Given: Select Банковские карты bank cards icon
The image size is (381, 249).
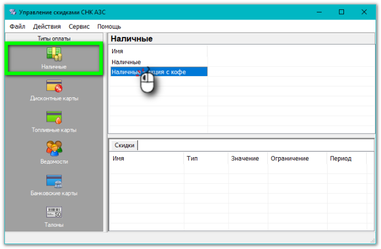Looking at the screenshot, I should [x=54, y=180].
